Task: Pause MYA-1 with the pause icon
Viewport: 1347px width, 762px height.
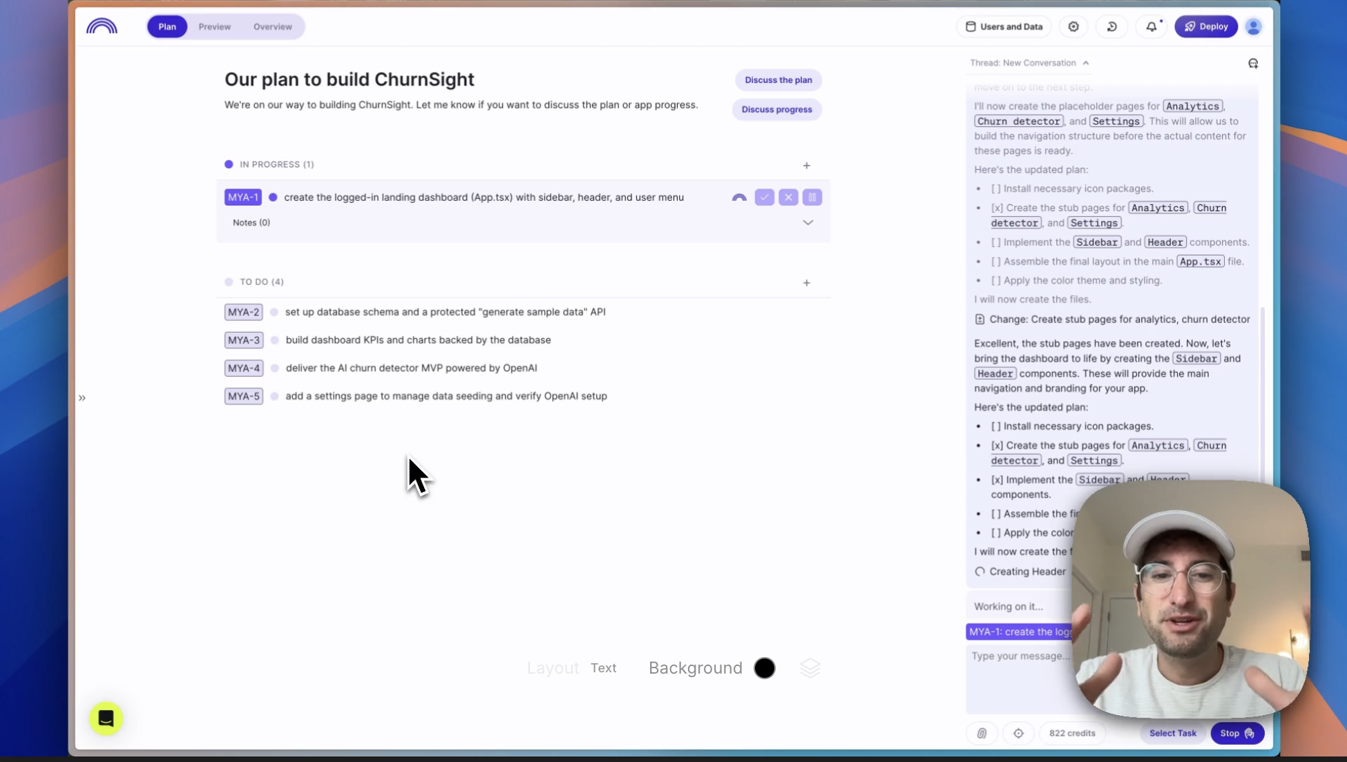Action: tap(812, 197)
